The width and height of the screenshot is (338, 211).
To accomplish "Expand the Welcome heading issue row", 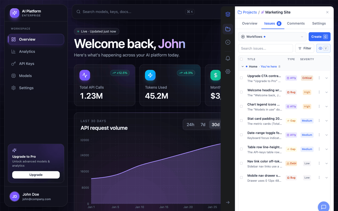I will click(x=327, y=92).
